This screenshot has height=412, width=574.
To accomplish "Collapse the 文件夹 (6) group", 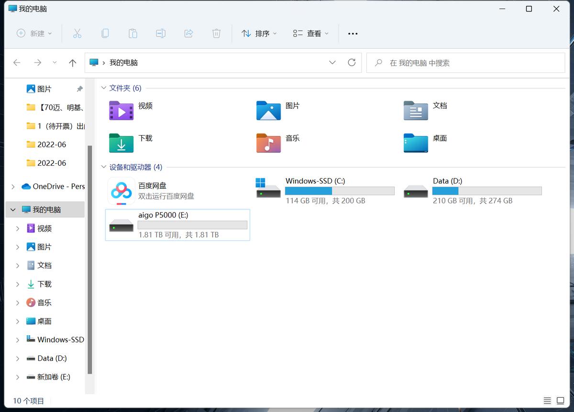I will (103, 88).
